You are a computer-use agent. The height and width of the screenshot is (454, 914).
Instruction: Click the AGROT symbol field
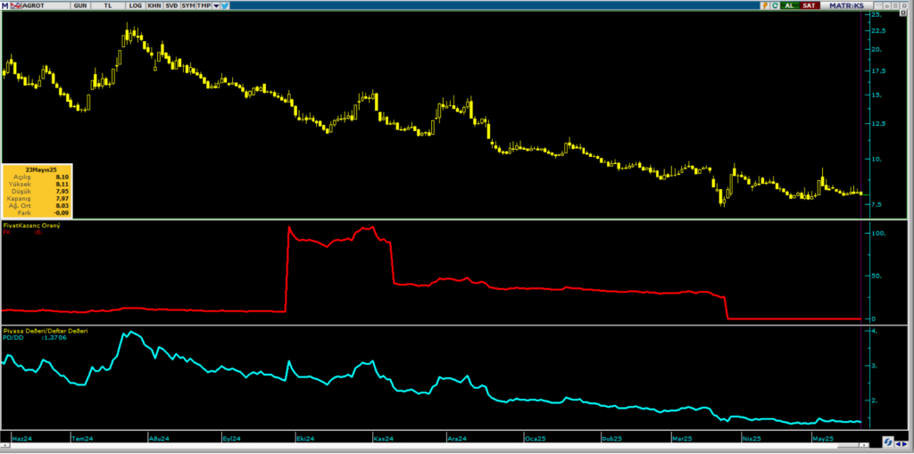(x=46, y=5)
